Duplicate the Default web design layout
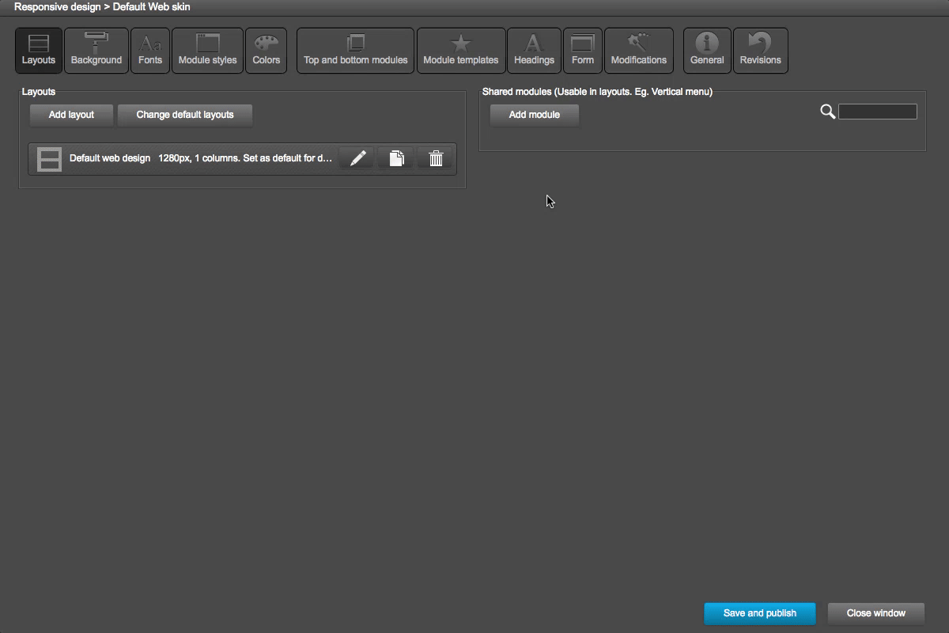 click(395, 157)
